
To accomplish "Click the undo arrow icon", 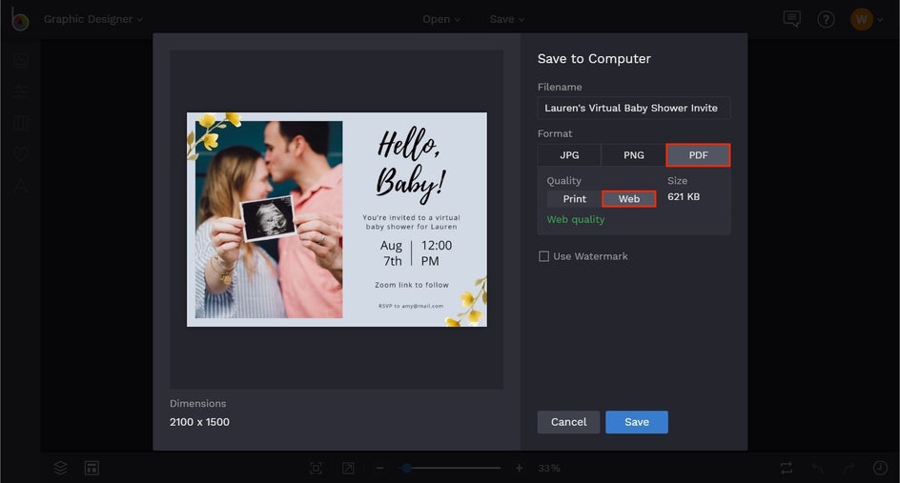I will coord(817,468).
